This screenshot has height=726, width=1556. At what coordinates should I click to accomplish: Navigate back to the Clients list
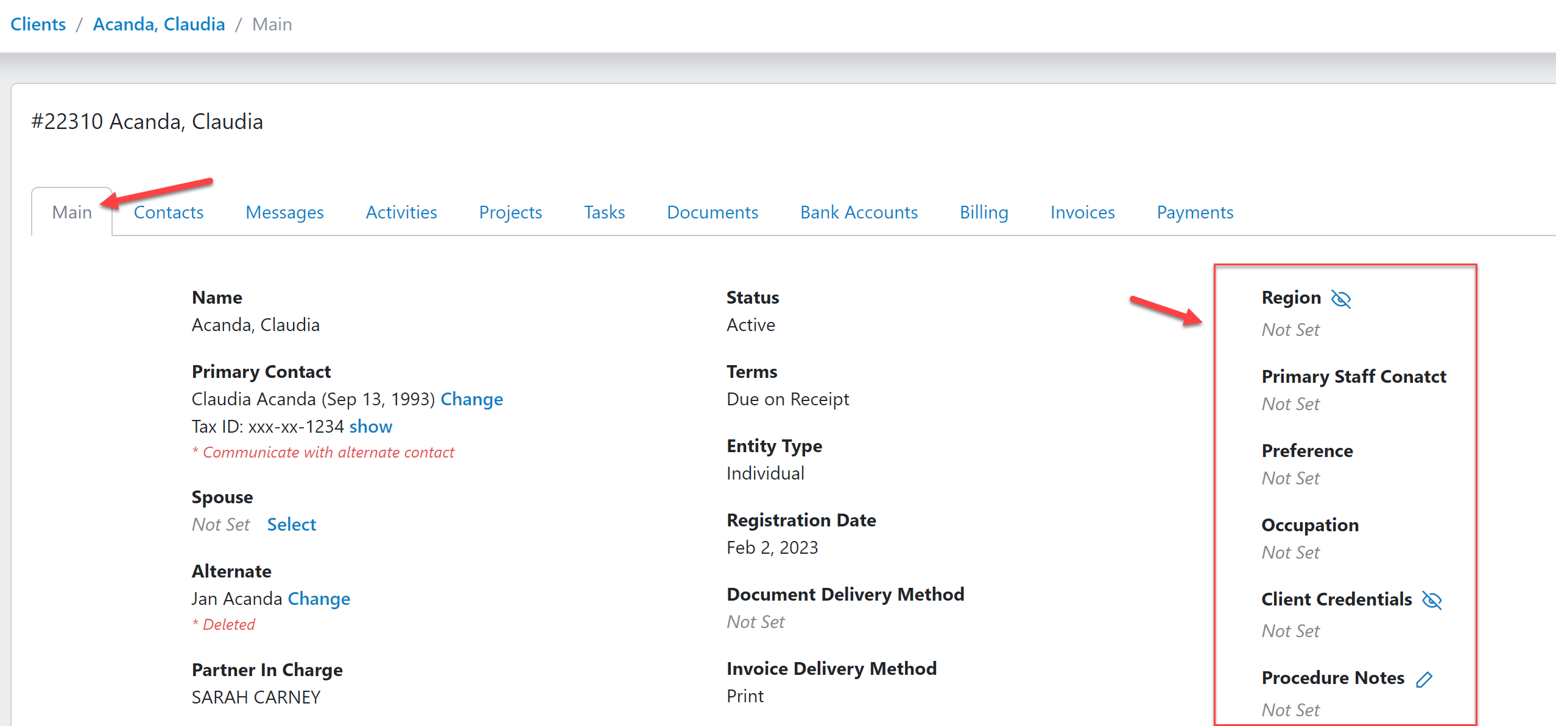[x=38, y=24]
